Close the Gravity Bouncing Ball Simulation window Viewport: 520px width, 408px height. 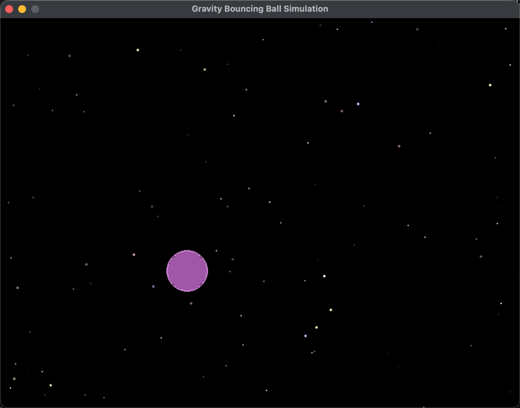[9, 9]
